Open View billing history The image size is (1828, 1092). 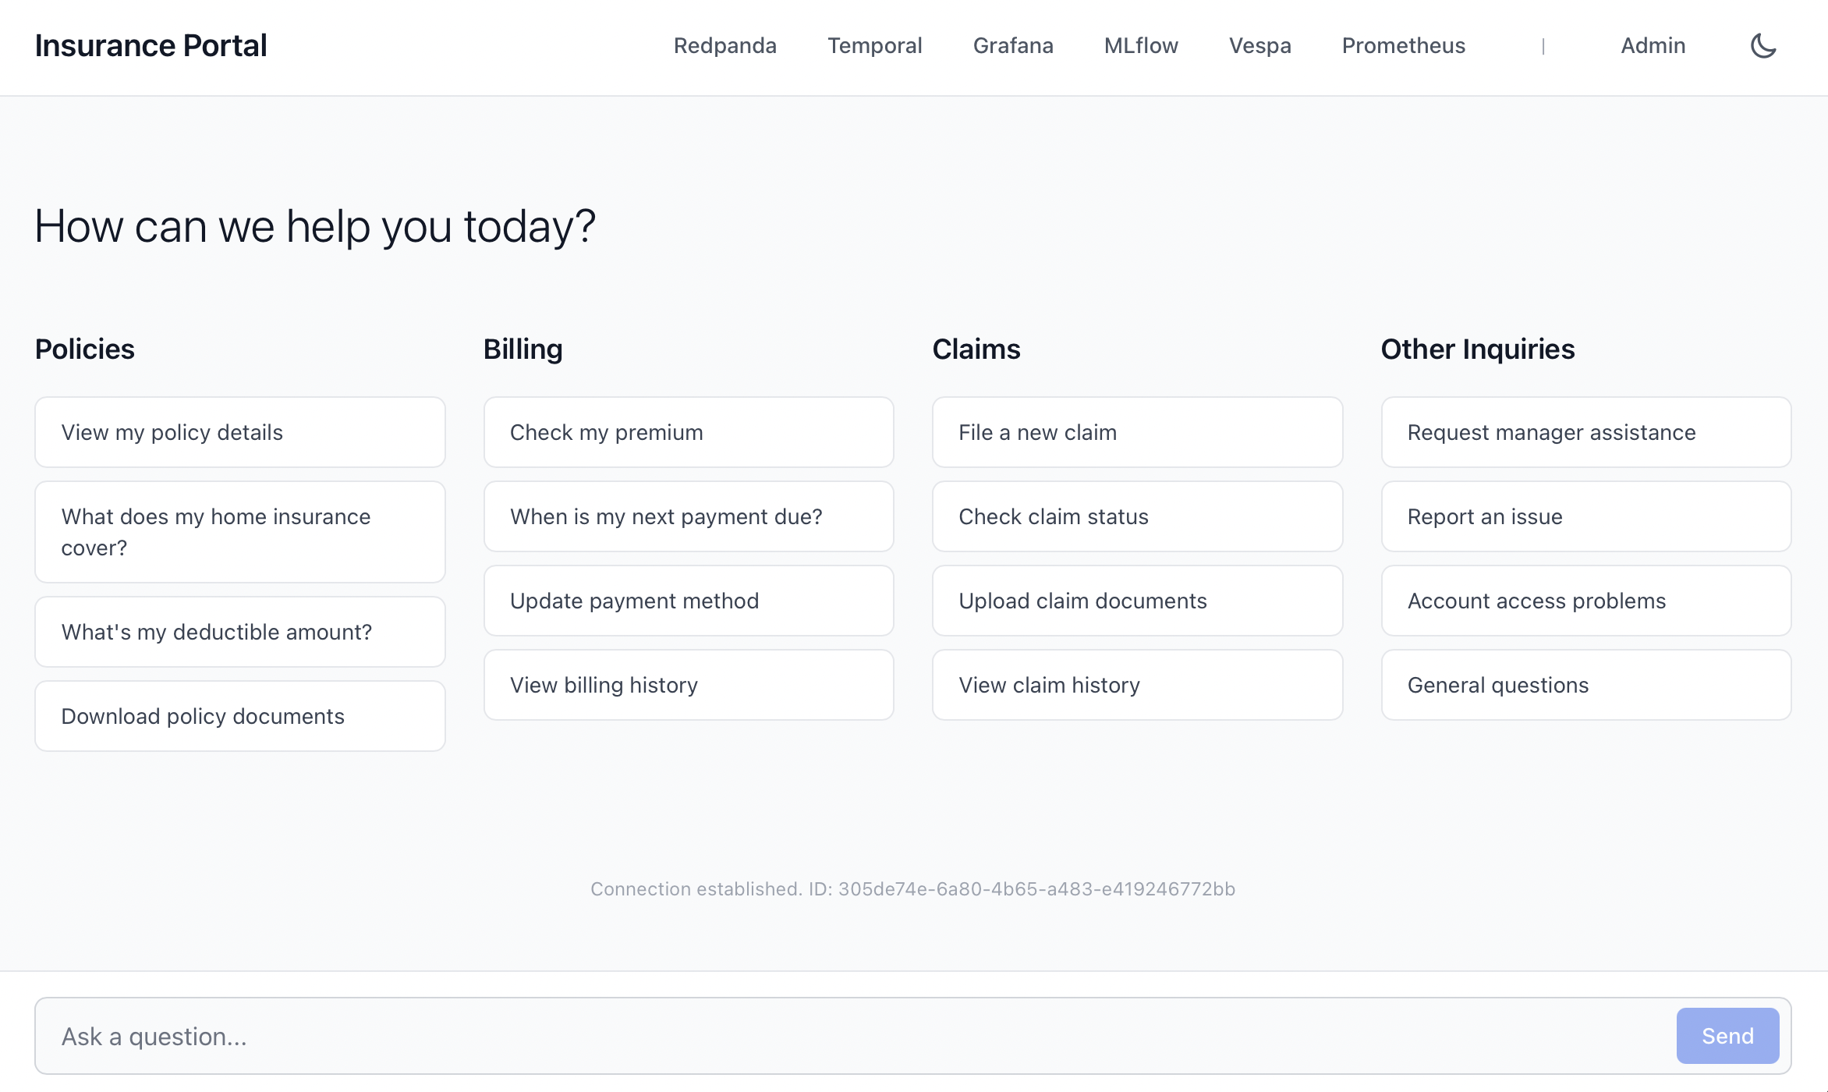[x=689, y=685]
